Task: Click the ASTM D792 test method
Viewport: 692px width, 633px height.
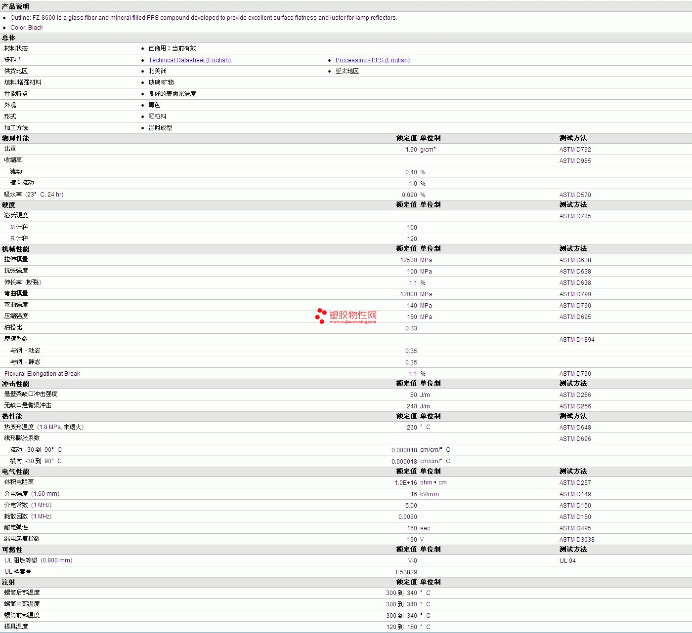Action: (575, 150)
